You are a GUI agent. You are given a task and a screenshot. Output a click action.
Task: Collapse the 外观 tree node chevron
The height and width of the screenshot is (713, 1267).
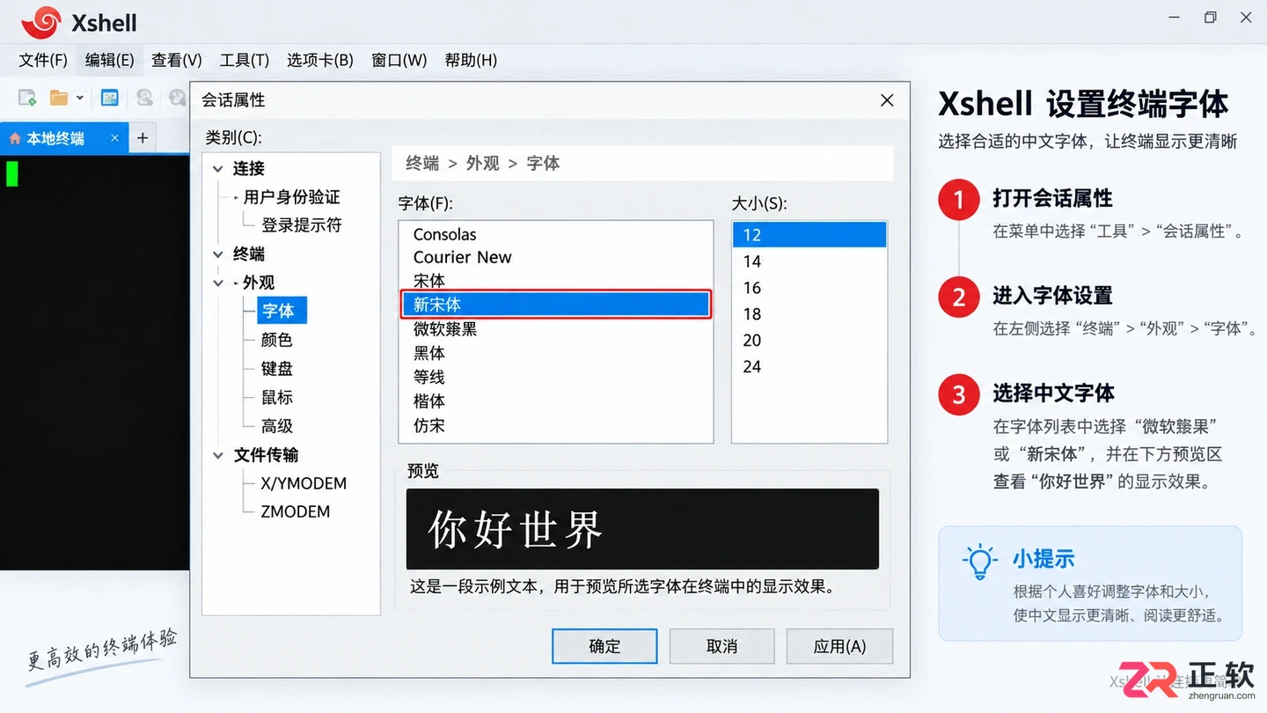[x=217, y=283]
